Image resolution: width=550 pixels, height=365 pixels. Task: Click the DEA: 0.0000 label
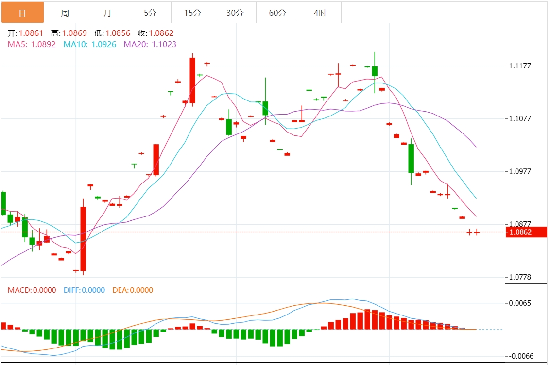coord(133,290)
